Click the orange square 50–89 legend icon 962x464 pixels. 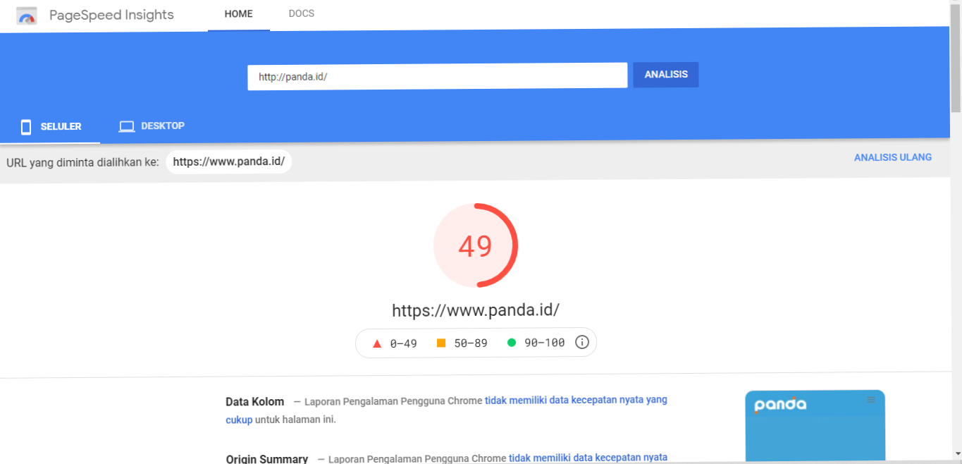(441, 343)
